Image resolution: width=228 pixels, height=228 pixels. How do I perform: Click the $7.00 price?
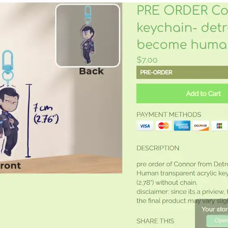point(147,60)
